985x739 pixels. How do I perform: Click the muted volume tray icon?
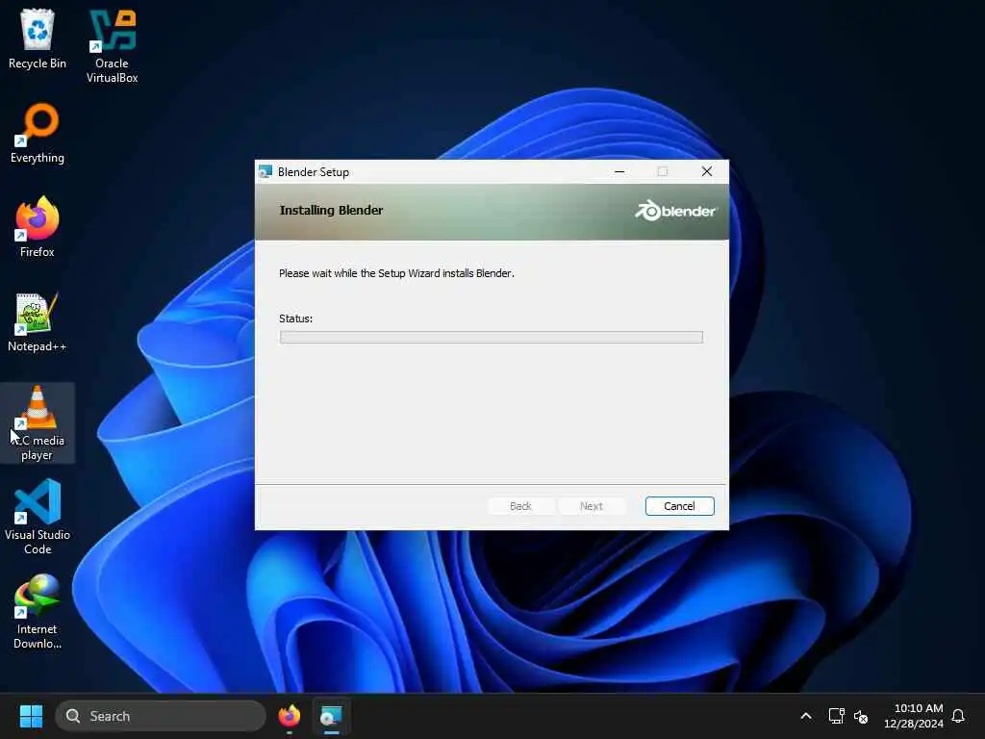coord(861,716)
